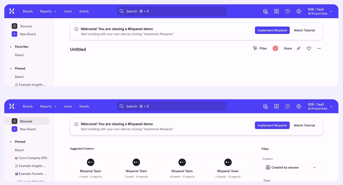Click Watch Tutorial in the Untitled board screen

[x=304, y=30]
